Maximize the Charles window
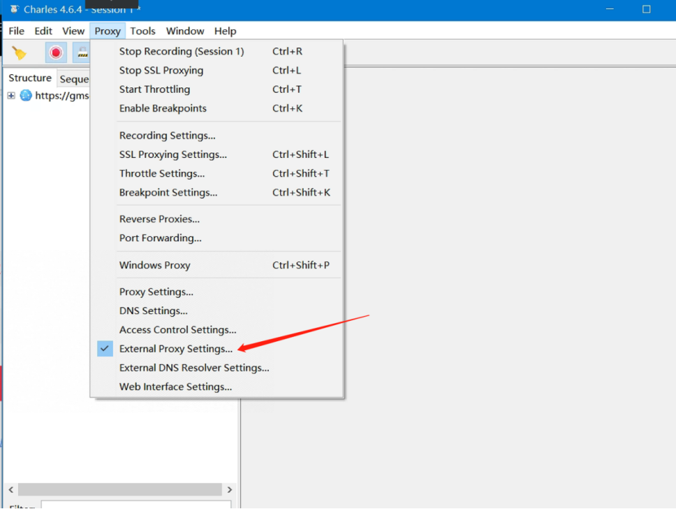Screen dimensions: 676x509 (646, 9)
